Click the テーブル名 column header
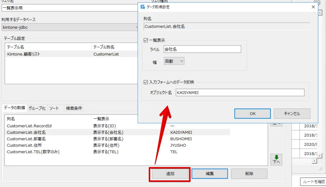 (x=48, y=47)
